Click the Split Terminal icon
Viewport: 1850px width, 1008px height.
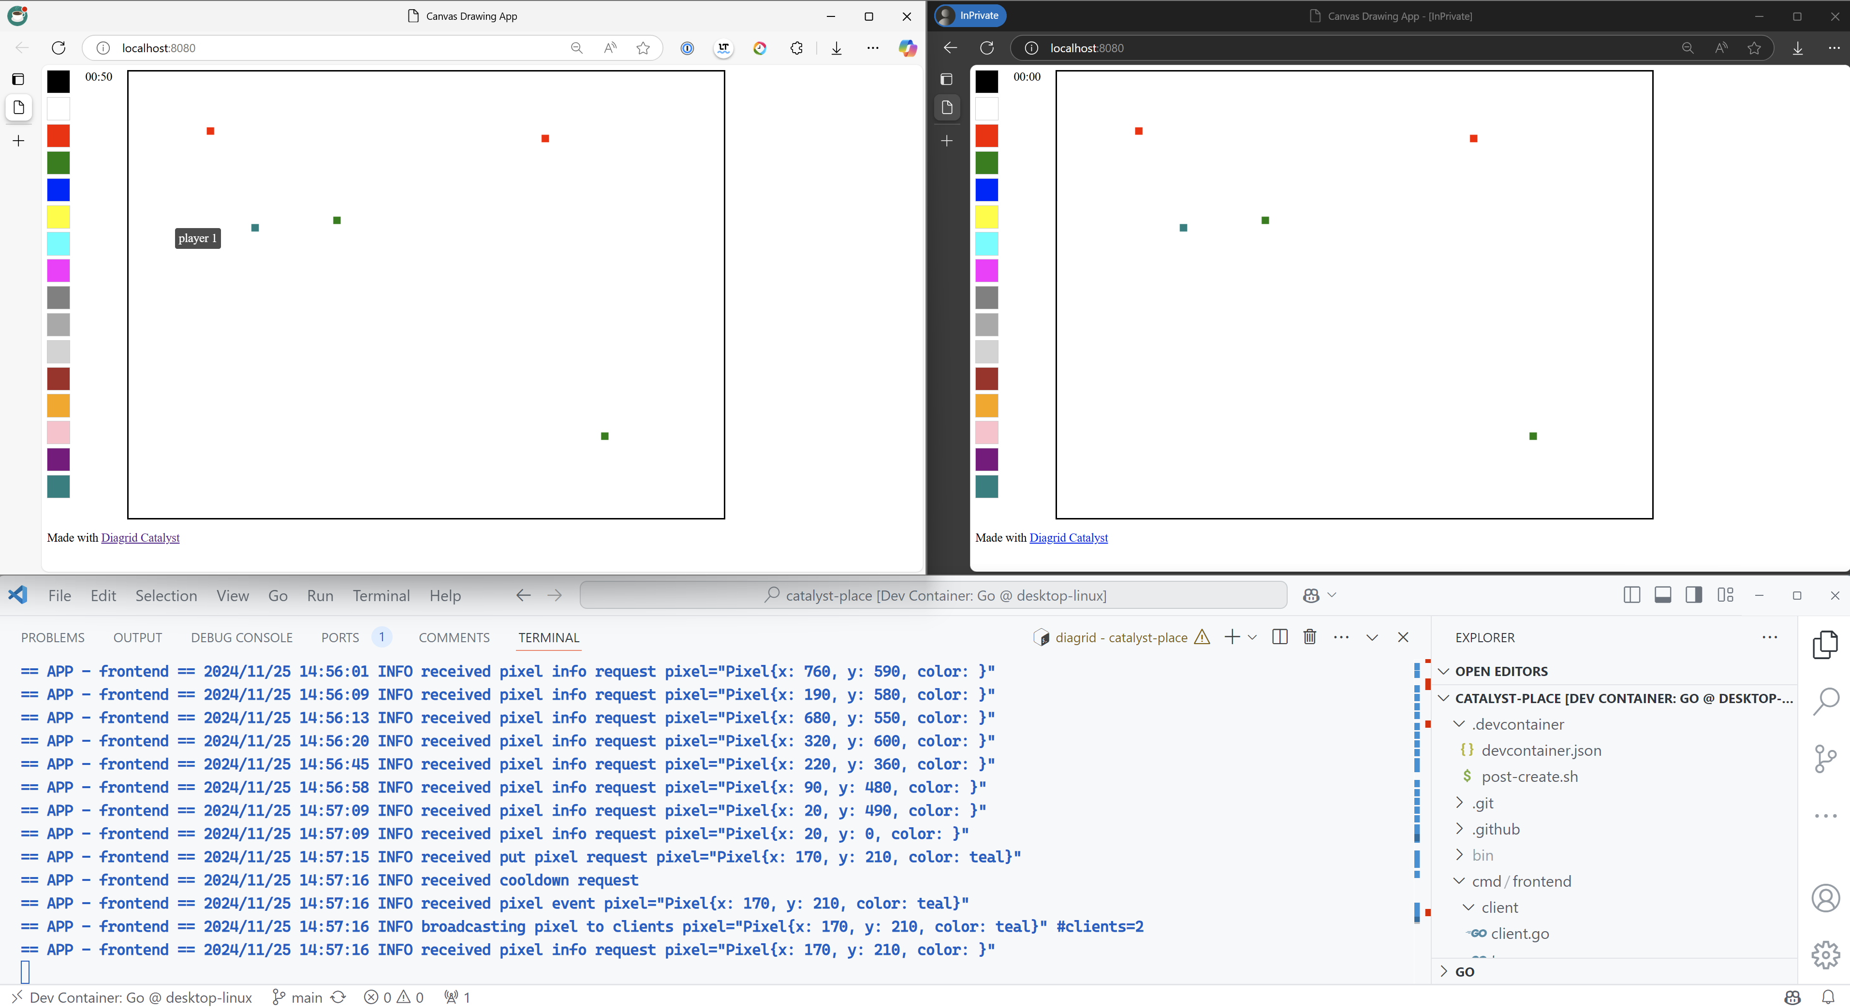coord(1280,637)
